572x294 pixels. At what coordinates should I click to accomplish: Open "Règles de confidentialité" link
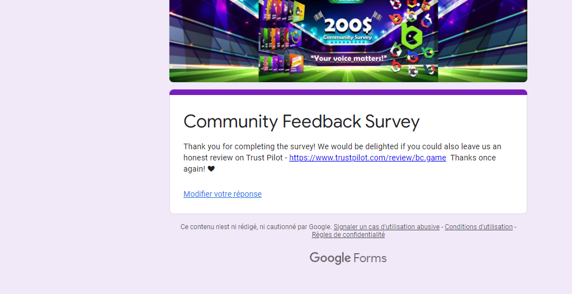pyautogui.click(x=348, y=235)
